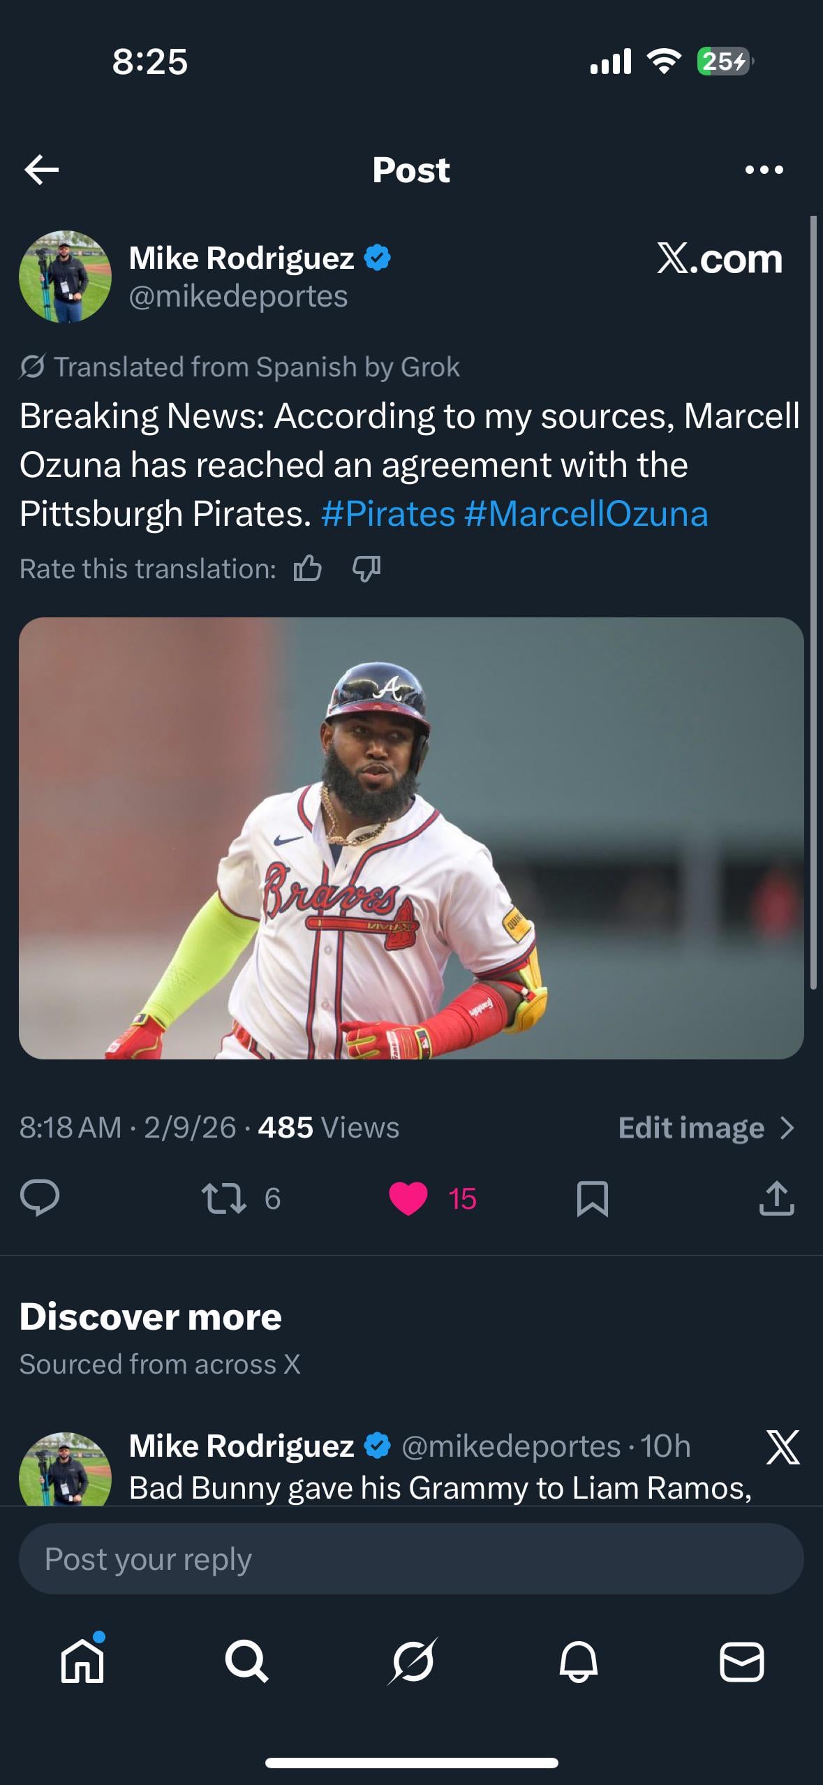Rate translation with thumbs up
823x1785 pixels.
point(308,569)
